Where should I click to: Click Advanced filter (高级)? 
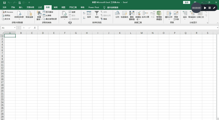104,19
